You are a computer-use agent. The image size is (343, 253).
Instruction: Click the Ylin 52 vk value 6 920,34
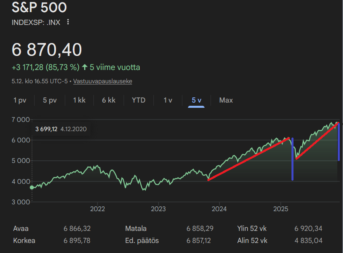click(308, 228)
